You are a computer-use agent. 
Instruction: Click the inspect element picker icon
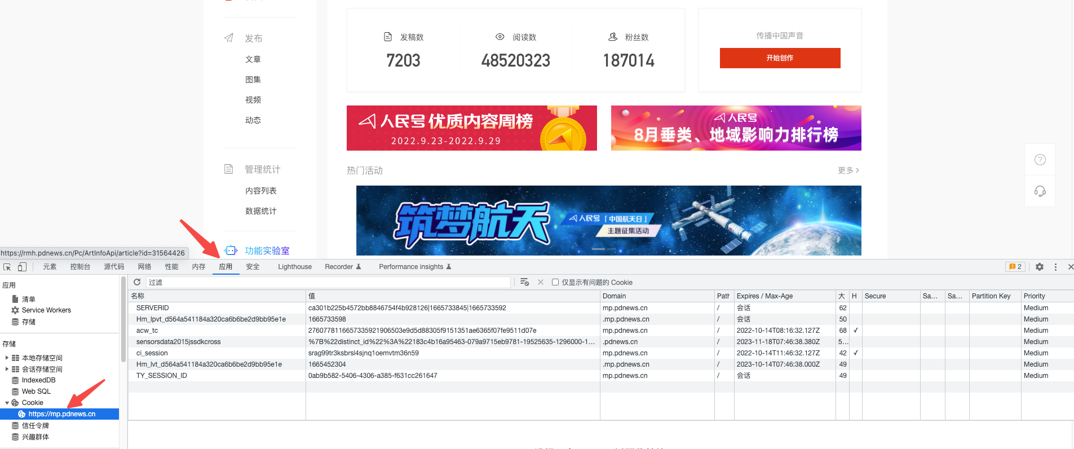click(x=7, y=267)
